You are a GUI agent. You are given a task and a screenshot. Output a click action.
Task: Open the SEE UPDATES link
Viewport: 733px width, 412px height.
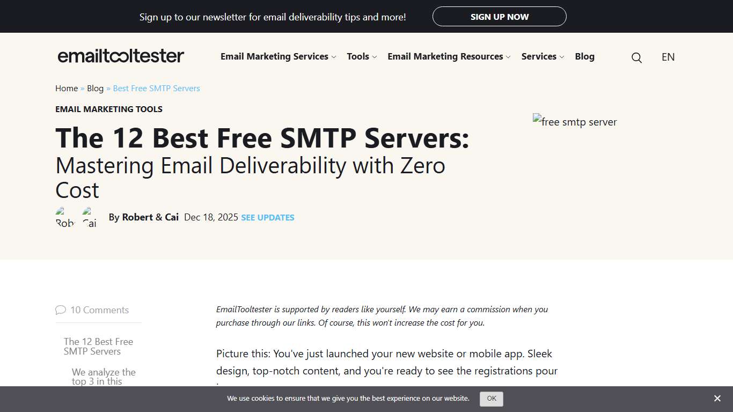tap(267, 217)
